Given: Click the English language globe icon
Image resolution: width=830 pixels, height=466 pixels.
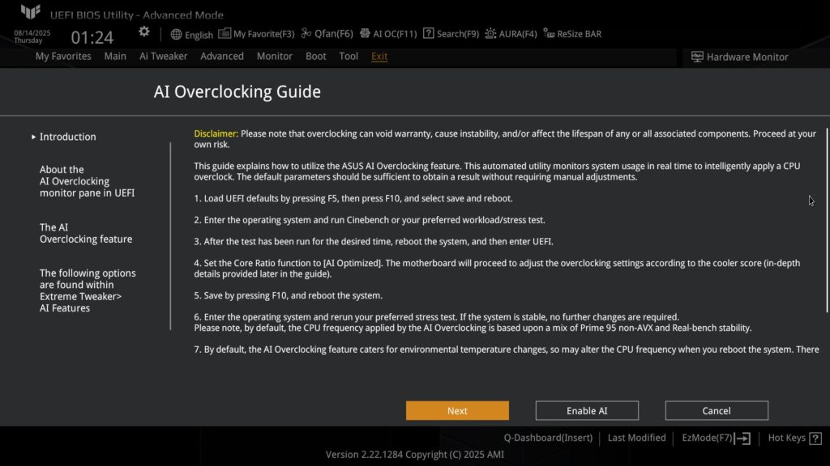Looking at the screenshot, I should coord(176,34).
